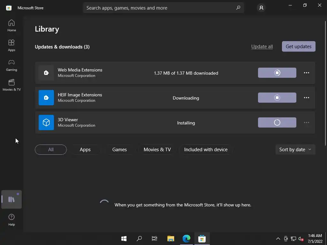This screenshot has height=245, width=327.
Task: Select the All filter tab
Action: point(51,150)
